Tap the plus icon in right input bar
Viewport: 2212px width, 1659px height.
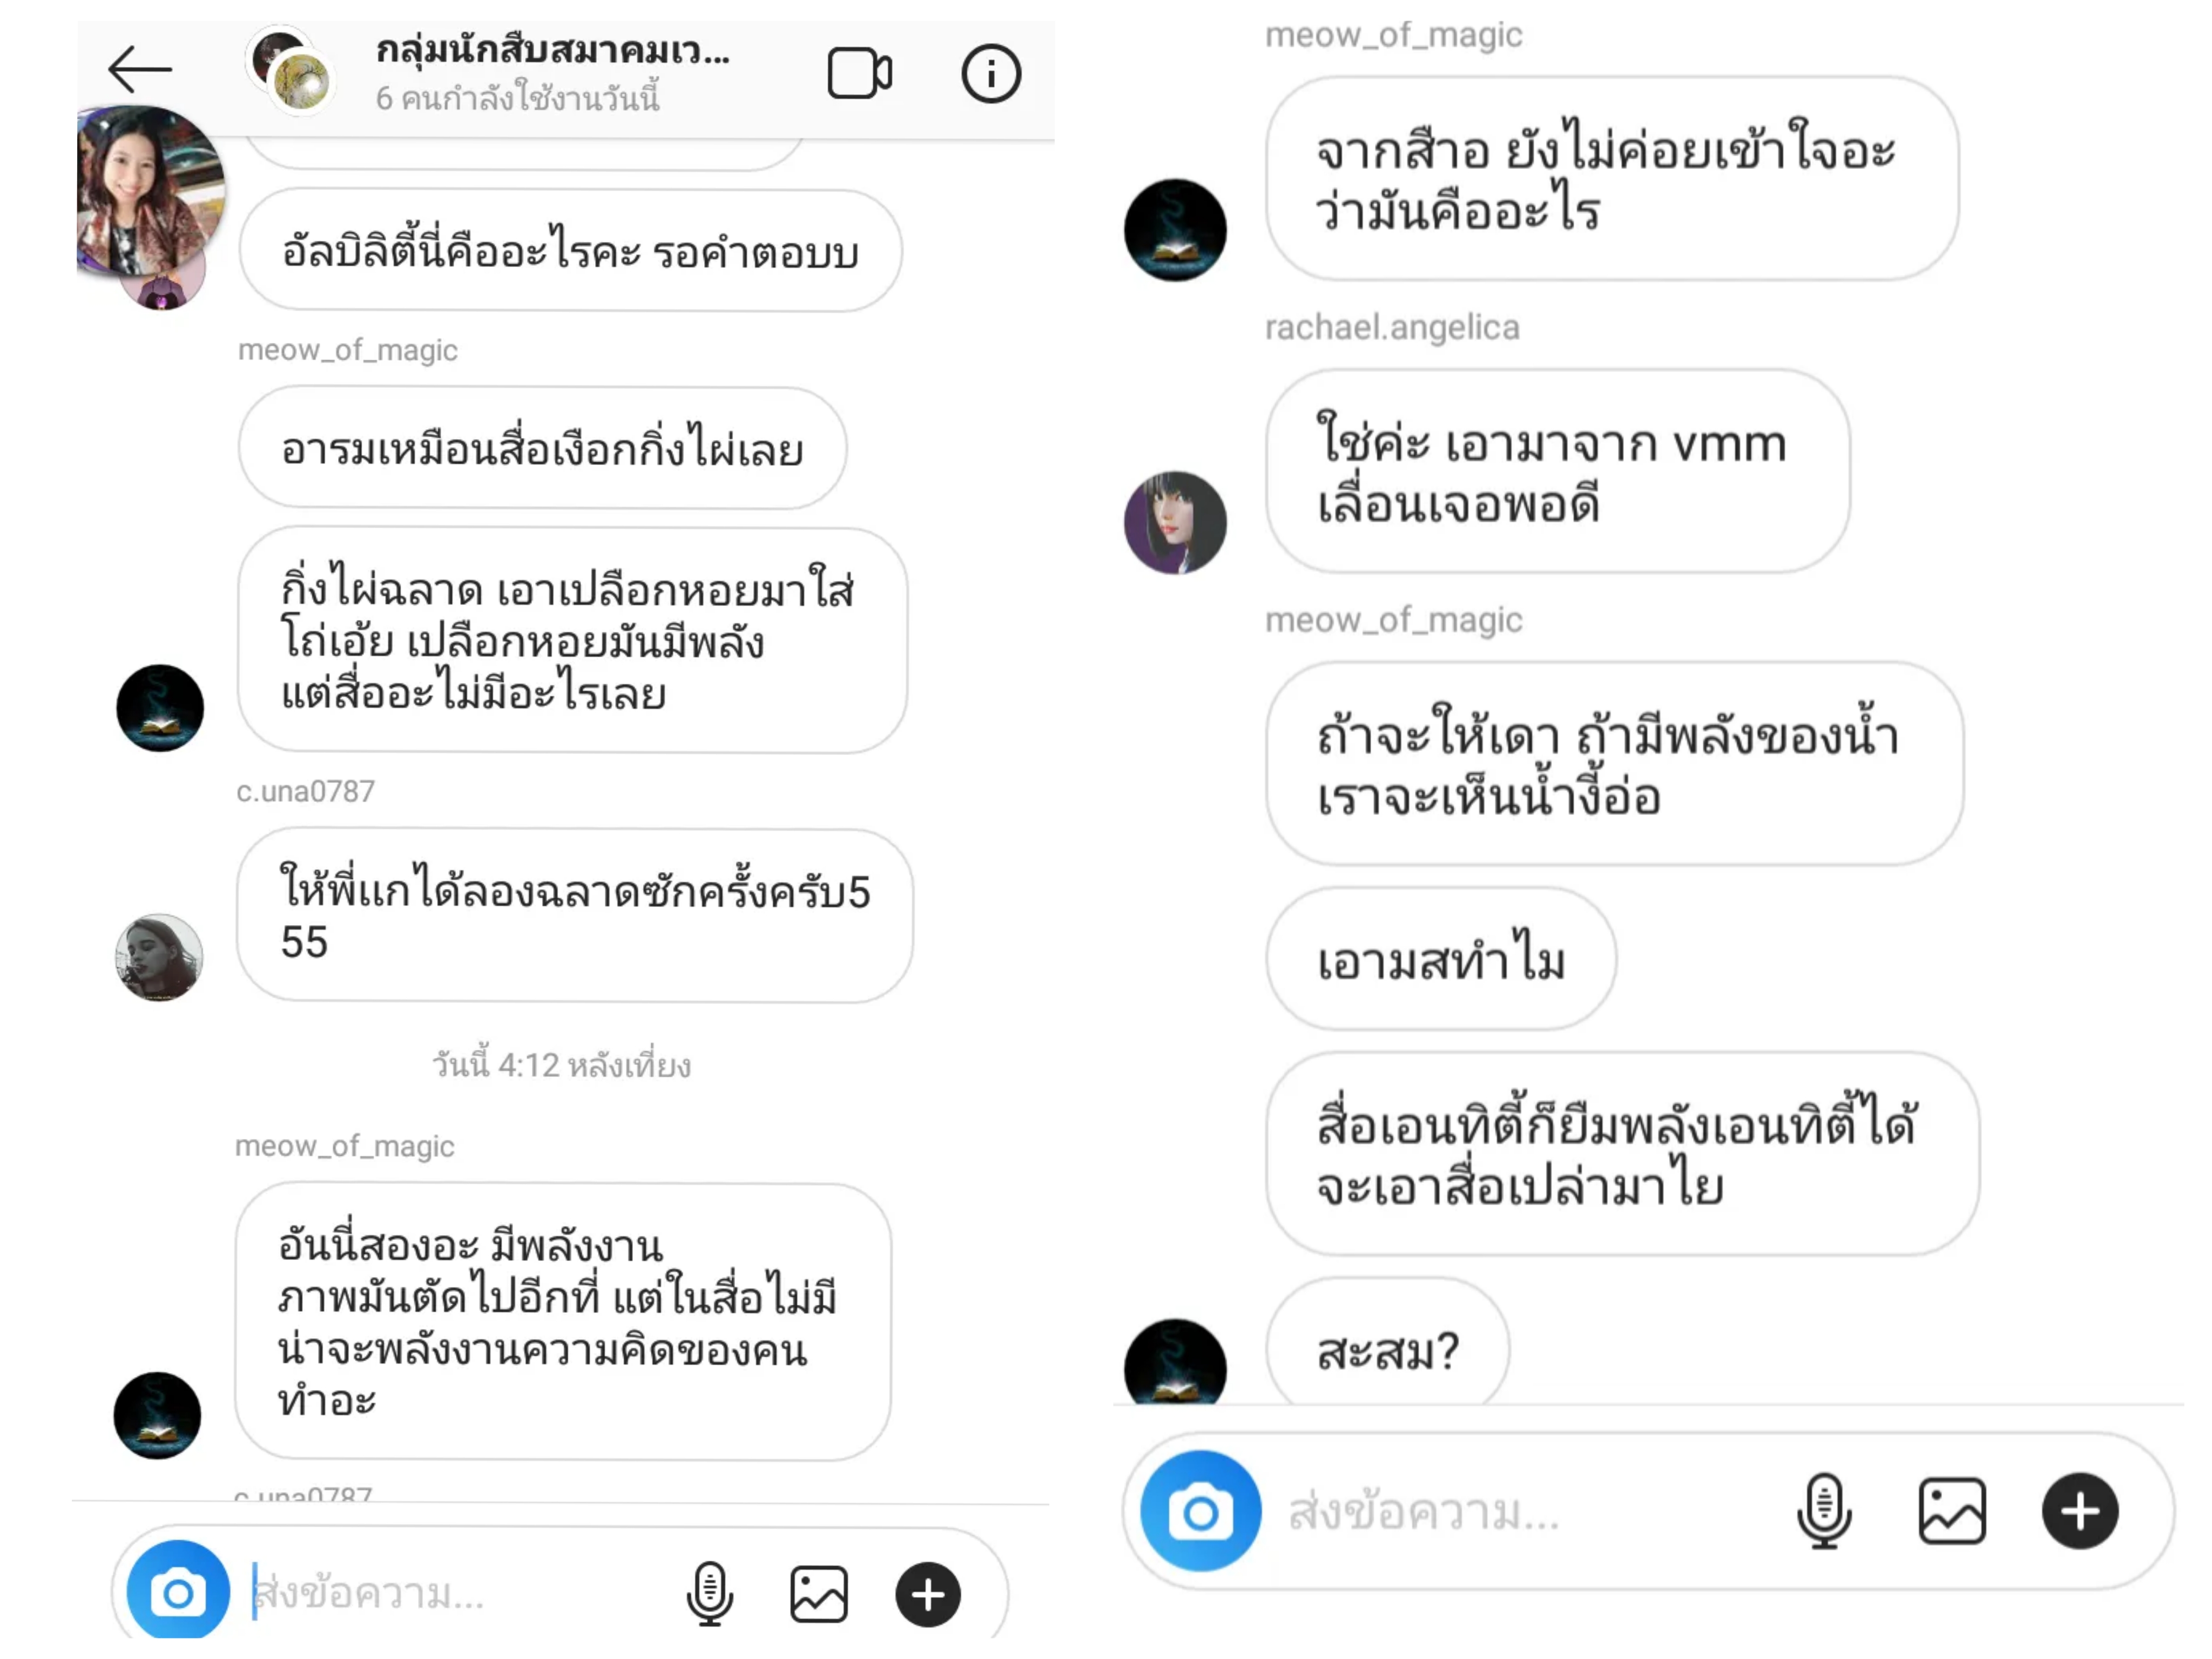pos(2080,1511)
